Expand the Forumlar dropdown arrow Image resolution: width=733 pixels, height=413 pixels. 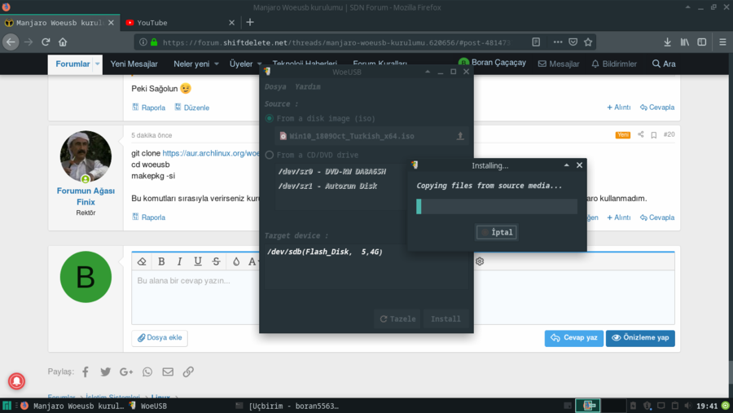pos(97,64)
